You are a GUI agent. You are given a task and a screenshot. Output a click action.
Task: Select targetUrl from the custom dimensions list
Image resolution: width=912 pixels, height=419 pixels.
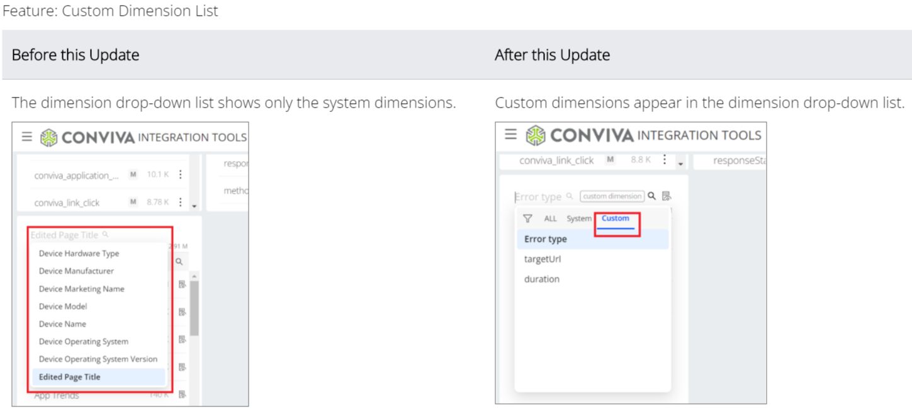click(542, 259)
